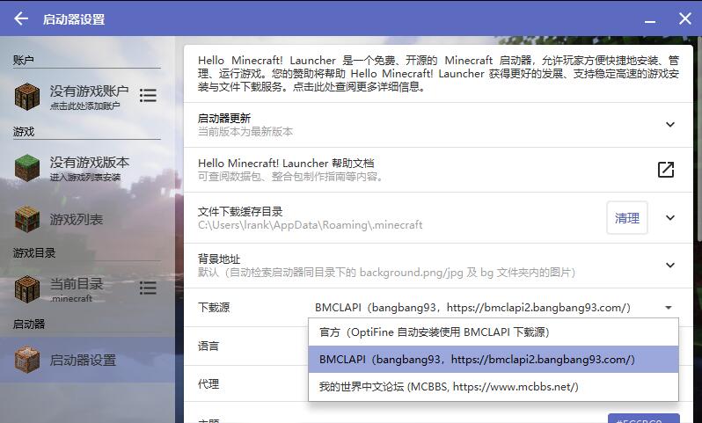Click the theme color swatch button

(643, 419)
